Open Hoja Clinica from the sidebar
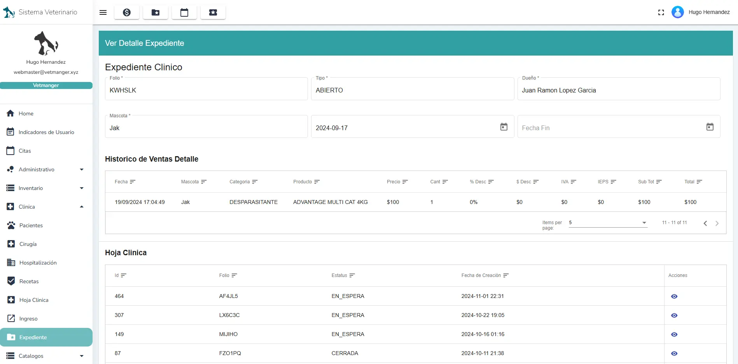 coord(46,300)
